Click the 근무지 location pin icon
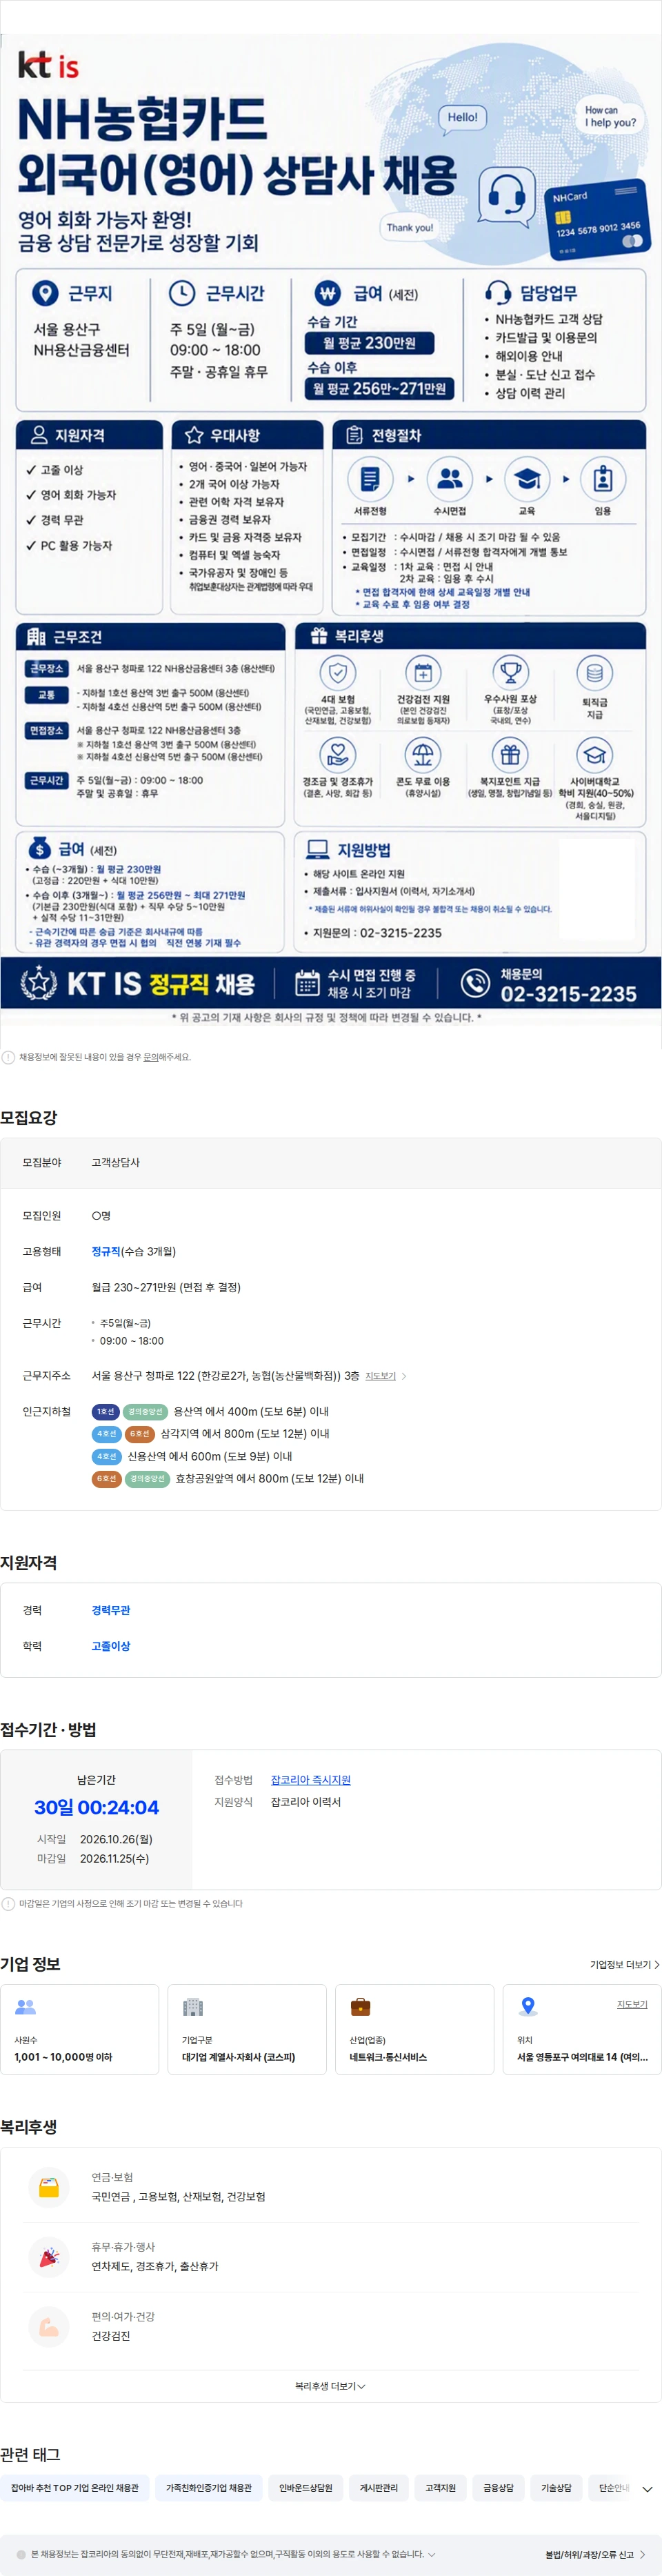The image size is (662, 2576). click(x=45, y=293)
